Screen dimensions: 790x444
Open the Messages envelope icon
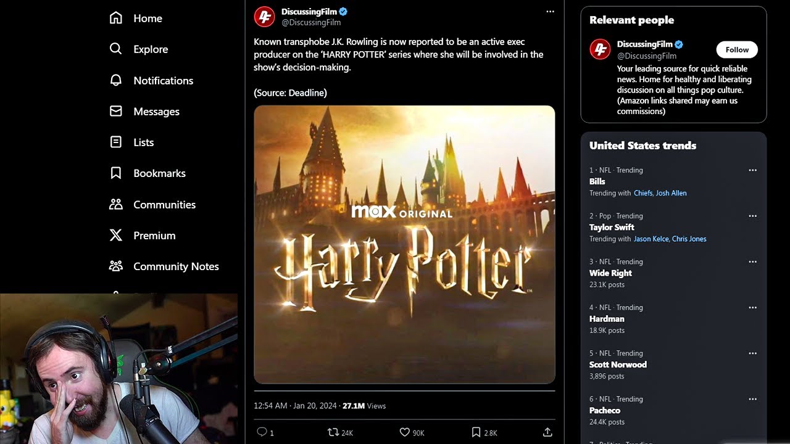tap(115, 111)
